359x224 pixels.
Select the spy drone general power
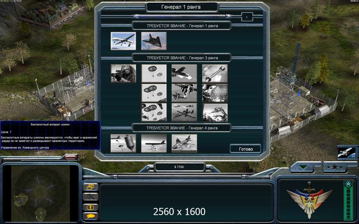(123, 41)
